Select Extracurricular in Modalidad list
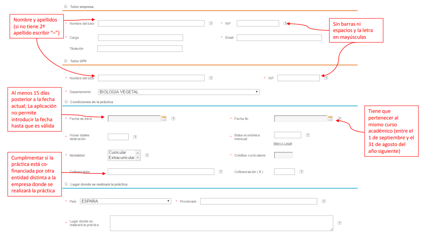The image size is (427, 234). pyautogui.click(x=122, y=158)
